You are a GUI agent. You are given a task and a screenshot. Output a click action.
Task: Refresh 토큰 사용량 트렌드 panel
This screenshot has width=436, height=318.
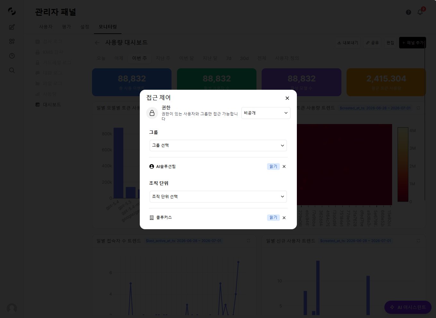pyautogui.click(x=418, y=108)
